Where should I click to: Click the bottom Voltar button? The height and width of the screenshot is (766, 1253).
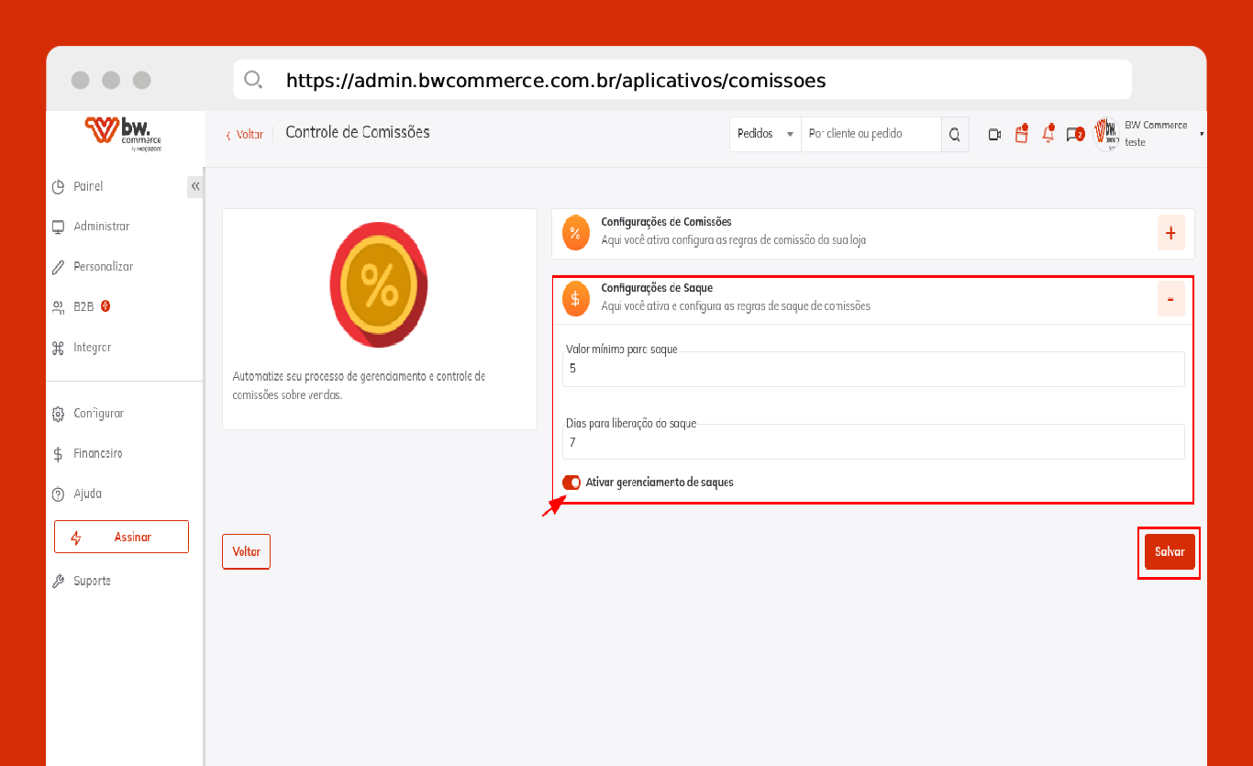click(x=246, y=552)
